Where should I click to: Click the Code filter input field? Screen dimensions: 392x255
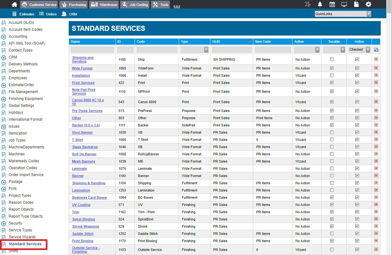tap(157, 50)
